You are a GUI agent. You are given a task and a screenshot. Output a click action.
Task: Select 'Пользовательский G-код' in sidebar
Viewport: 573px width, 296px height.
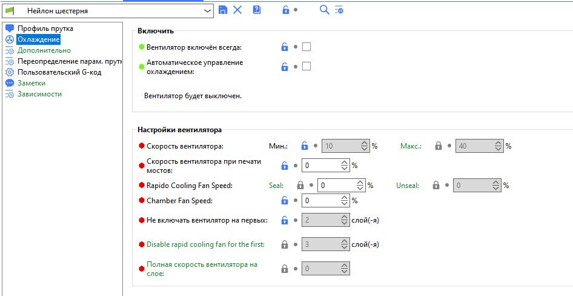(x=59, y=72)
